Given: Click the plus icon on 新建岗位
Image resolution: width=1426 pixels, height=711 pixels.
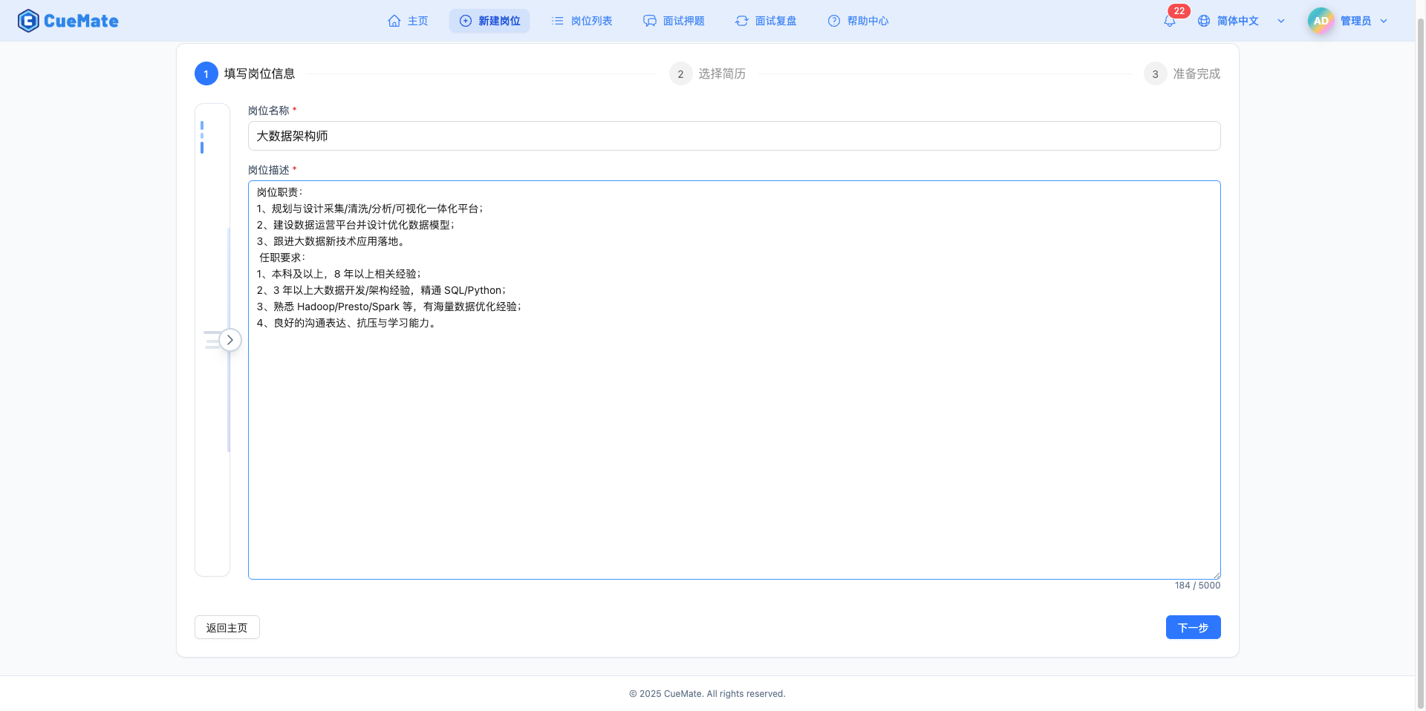Looking at the screenshot, I should [463, 21].
